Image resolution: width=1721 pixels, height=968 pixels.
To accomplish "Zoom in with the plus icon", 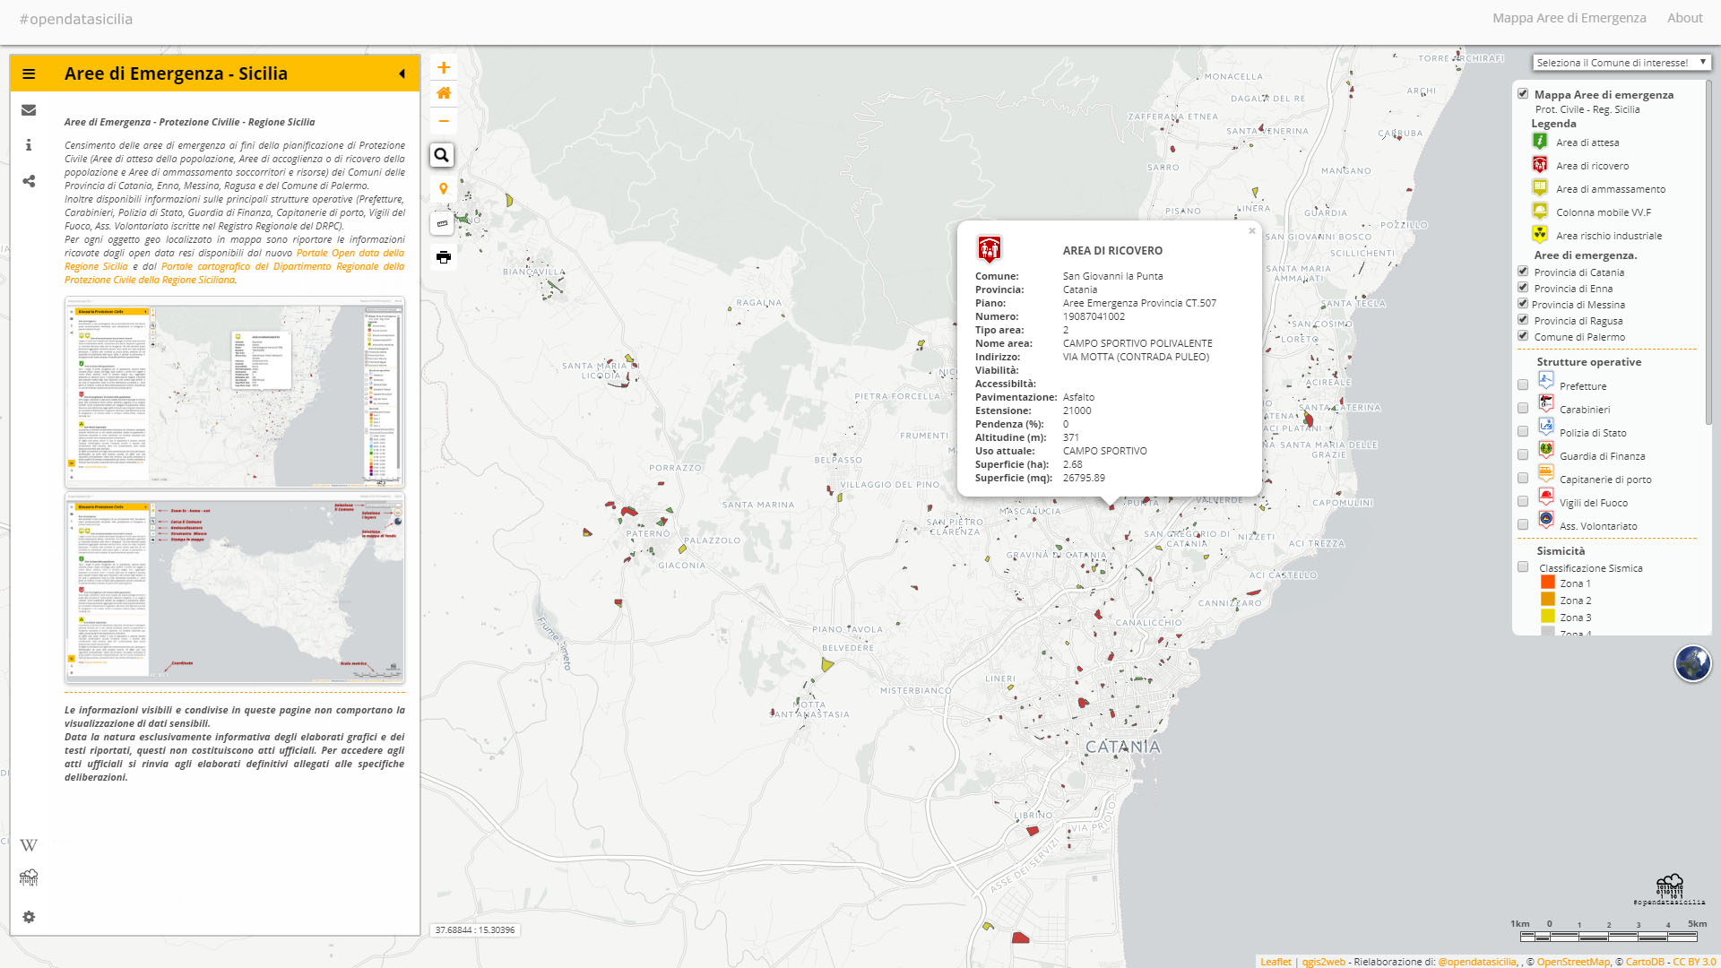I will coord(444,68).
